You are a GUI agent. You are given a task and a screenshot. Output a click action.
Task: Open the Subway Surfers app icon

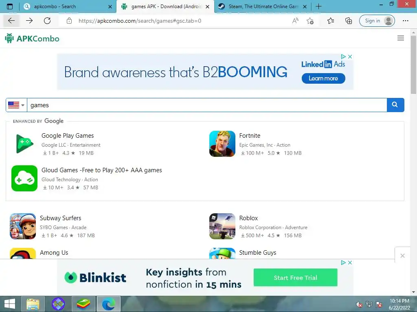(x=23, y=226)
